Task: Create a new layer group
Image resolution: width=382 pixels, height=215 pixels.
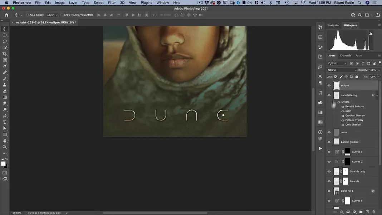Action: click(x=361, y=212)
